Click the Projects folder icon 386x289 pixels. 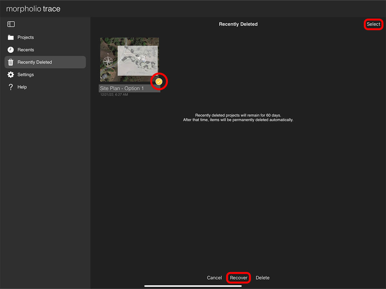click(x=11, y=38)
